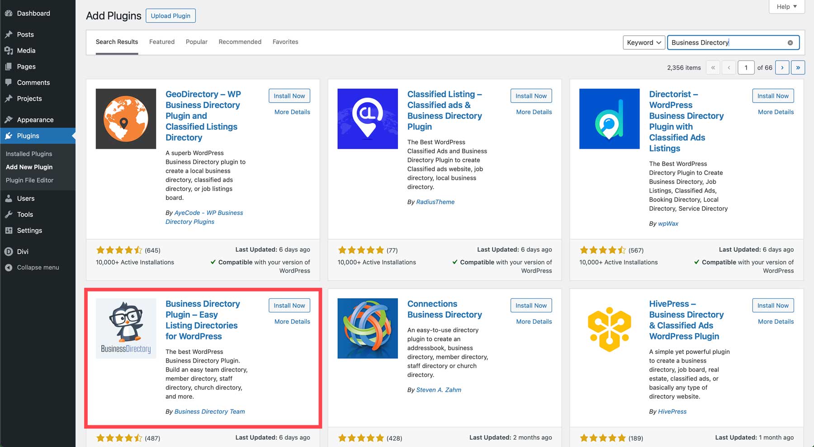The width and height of the screenshot is (814, 447).
Task: Open the Keyword search filter dropdown
Action: 644,42
